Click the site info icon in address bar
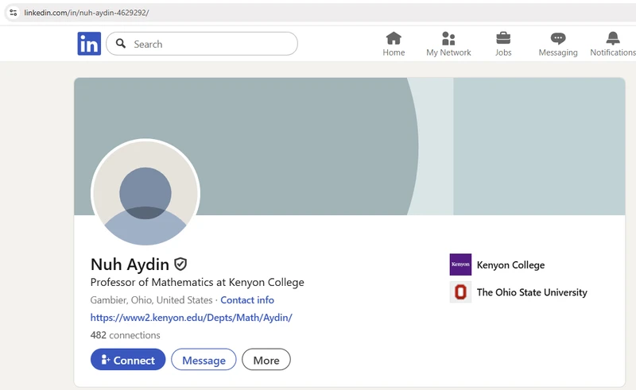636x390 pixels. [x=13, y=13]
